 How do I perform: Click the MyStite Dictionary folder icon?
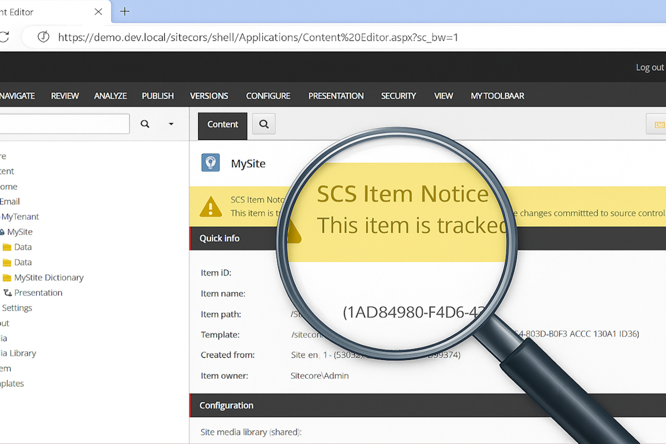[x=7, y=277]
